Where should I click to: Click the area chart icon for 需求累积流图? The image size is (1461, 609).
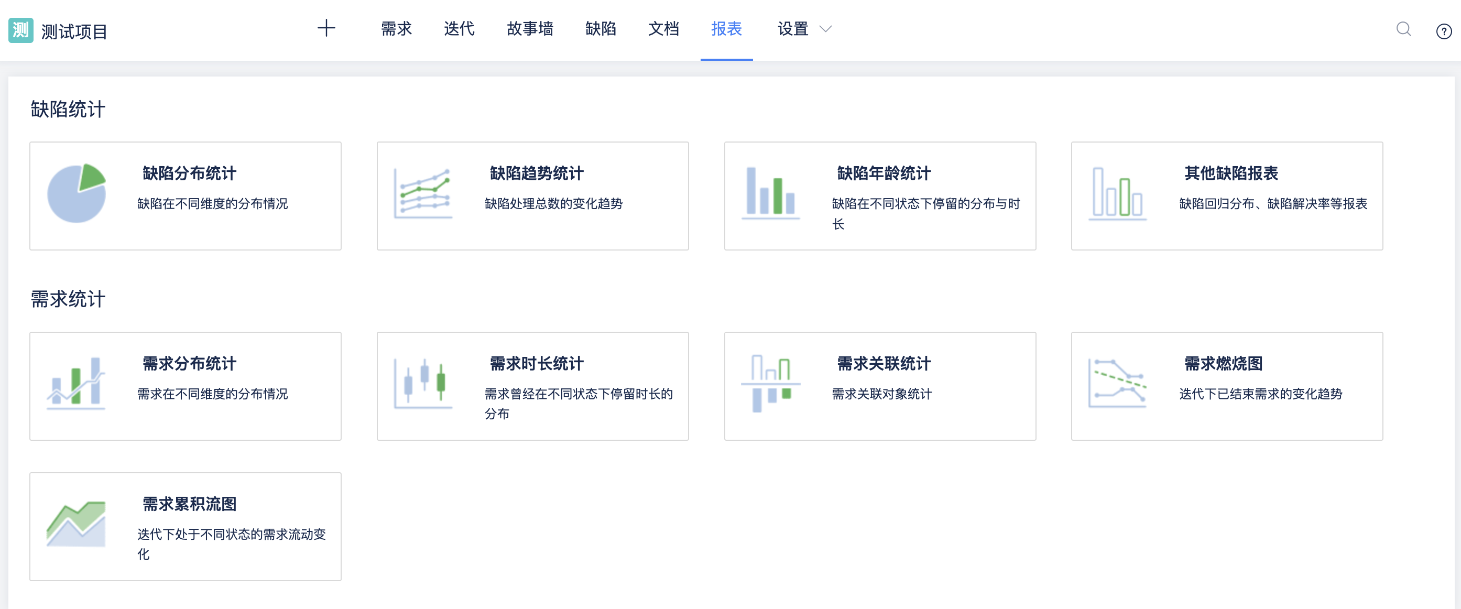(x=77, y=524)
